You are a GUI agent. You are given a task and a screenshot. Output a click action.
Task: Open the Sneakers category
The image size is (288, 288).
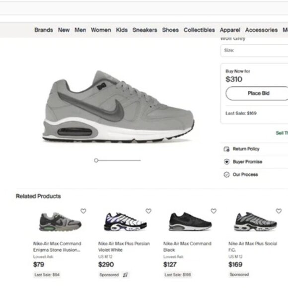point(144,30)
